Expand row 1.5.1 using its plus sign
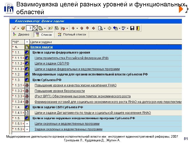 coord(23,124)
